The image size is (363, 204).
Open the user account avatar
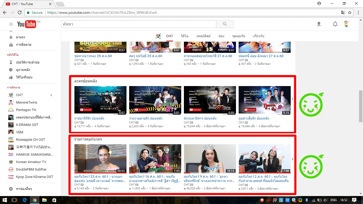[346, 24]
